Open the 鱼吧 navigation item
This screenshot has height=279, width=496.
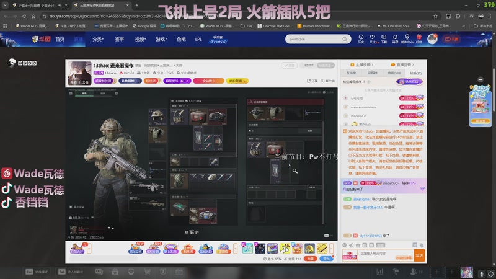pos(181,39)
